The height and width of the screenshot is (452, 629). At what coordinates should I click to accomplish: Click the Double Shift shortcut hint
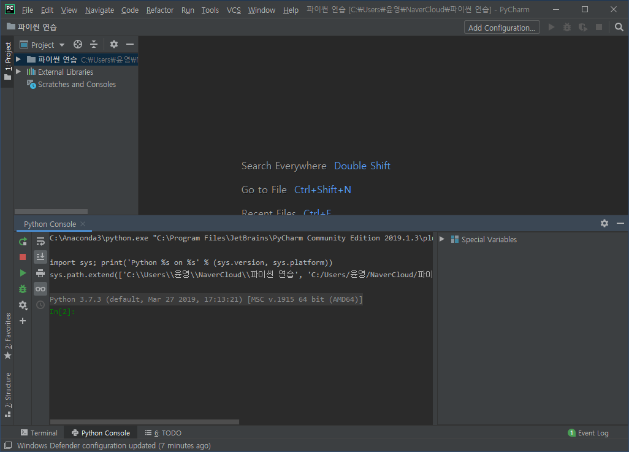coord(362,166)
